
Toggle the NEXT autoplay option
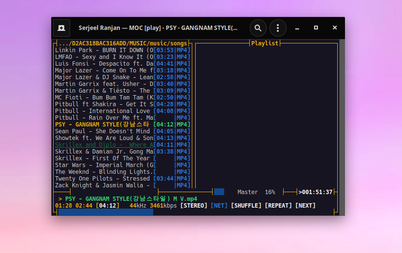click(305, 206)
